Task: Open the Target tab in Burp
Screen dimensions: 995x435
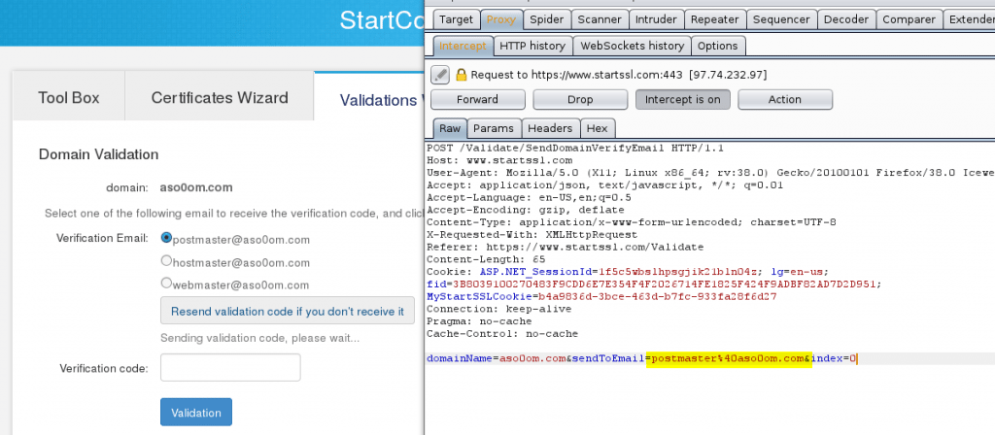Action: click(457, 19)
